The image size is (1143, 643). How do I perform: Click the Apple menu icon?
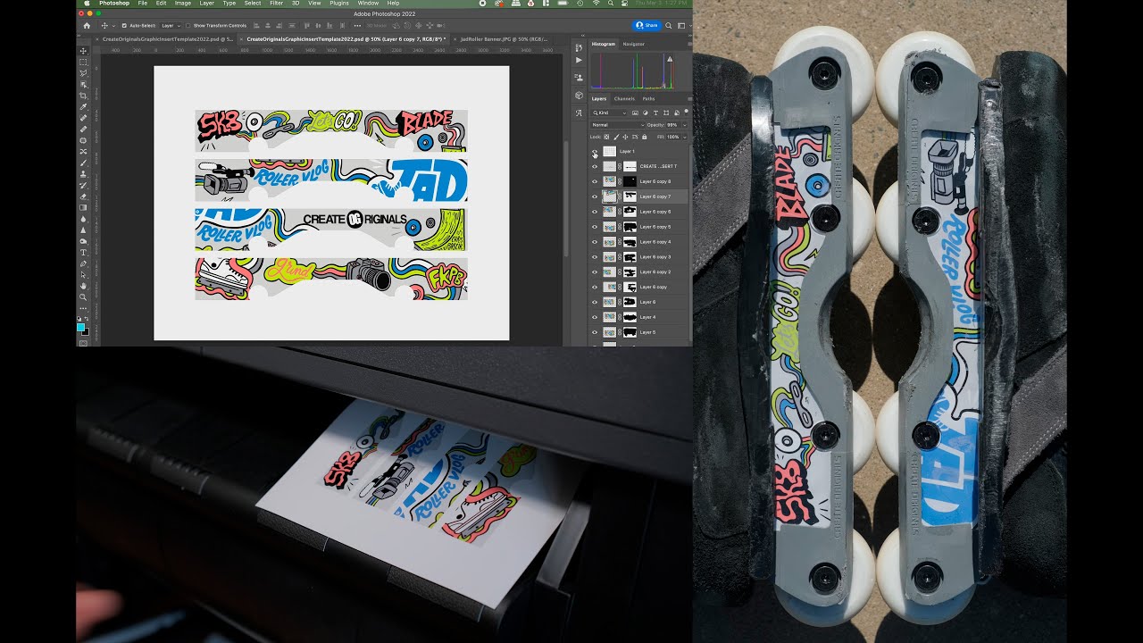[x=87, y=4]
